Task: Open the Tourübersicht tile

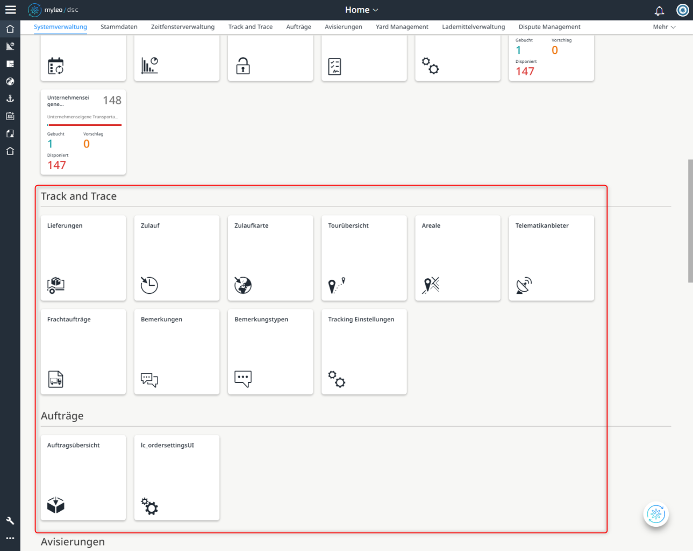Action: (364, 258)
